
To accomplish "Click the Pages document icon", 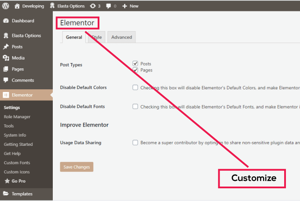I will pyautogui.click(x=6, y=69).
